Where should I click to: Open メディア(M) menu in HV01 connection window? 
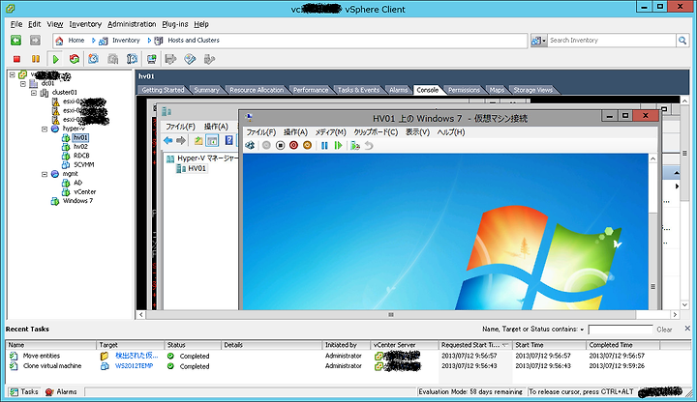(x=331, y=132)
